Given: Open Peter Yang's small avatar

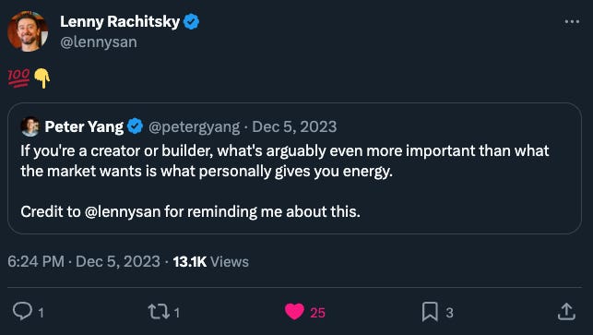Looking at the screenshot, I should (30, 126).
